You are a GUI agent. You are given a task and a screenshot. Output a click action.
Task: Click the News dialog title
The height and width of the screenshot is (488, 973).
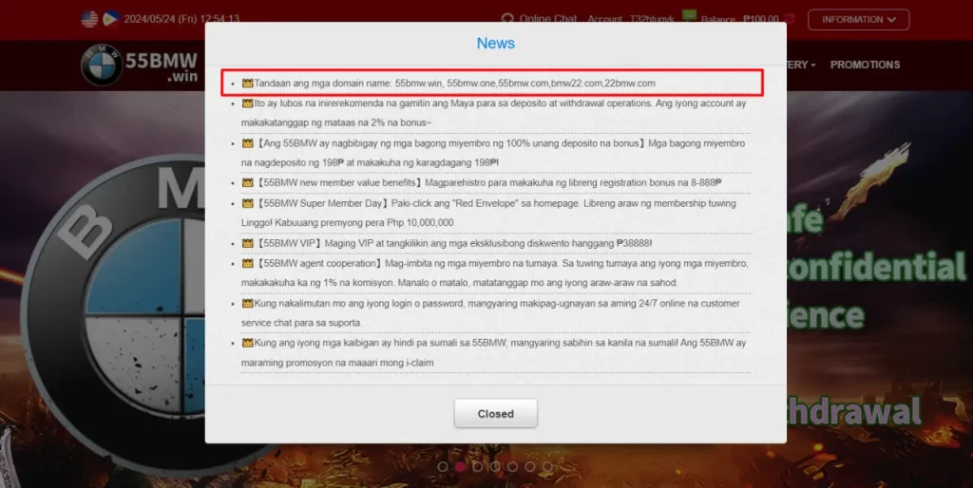coord(495,43)
